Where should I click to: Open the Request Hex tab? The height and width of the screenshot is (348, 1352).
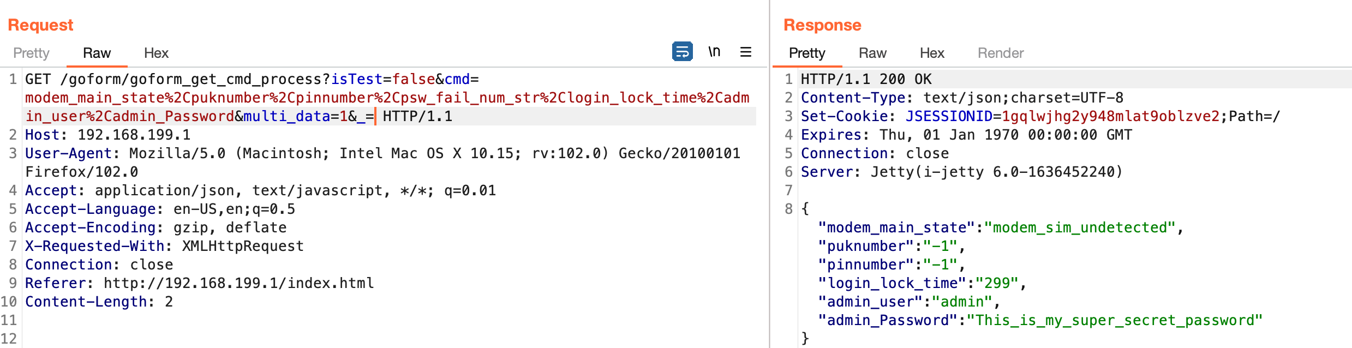156,53
